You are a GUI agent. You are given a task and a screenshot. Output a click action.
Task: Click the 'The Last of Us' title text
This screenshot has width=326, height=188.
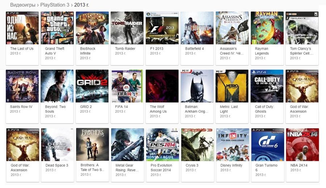(x=22, y=49)
